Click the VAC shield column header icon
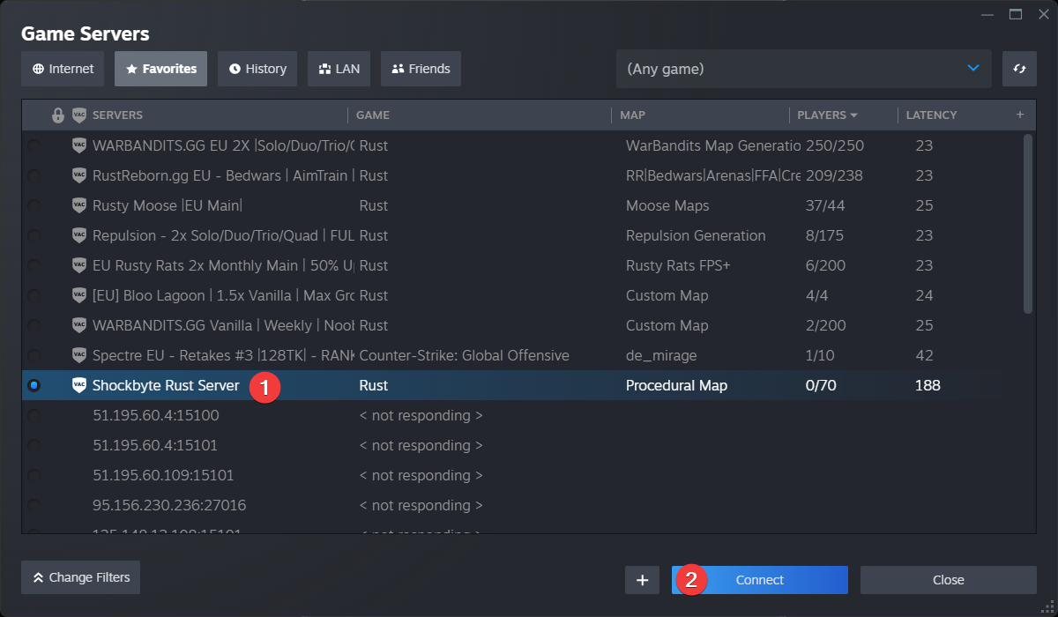Image resolution: width=1058 pixels, height=617 pixels. click(x=79, y=115)
